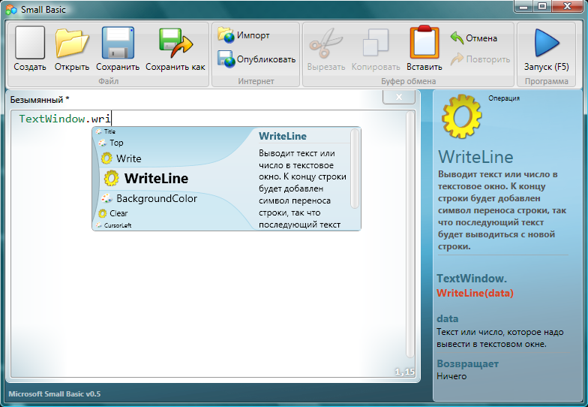Viewport: 588px width, 407px height.
Task: Choose Write from IntelliSense suggestions
Action: 128,158
